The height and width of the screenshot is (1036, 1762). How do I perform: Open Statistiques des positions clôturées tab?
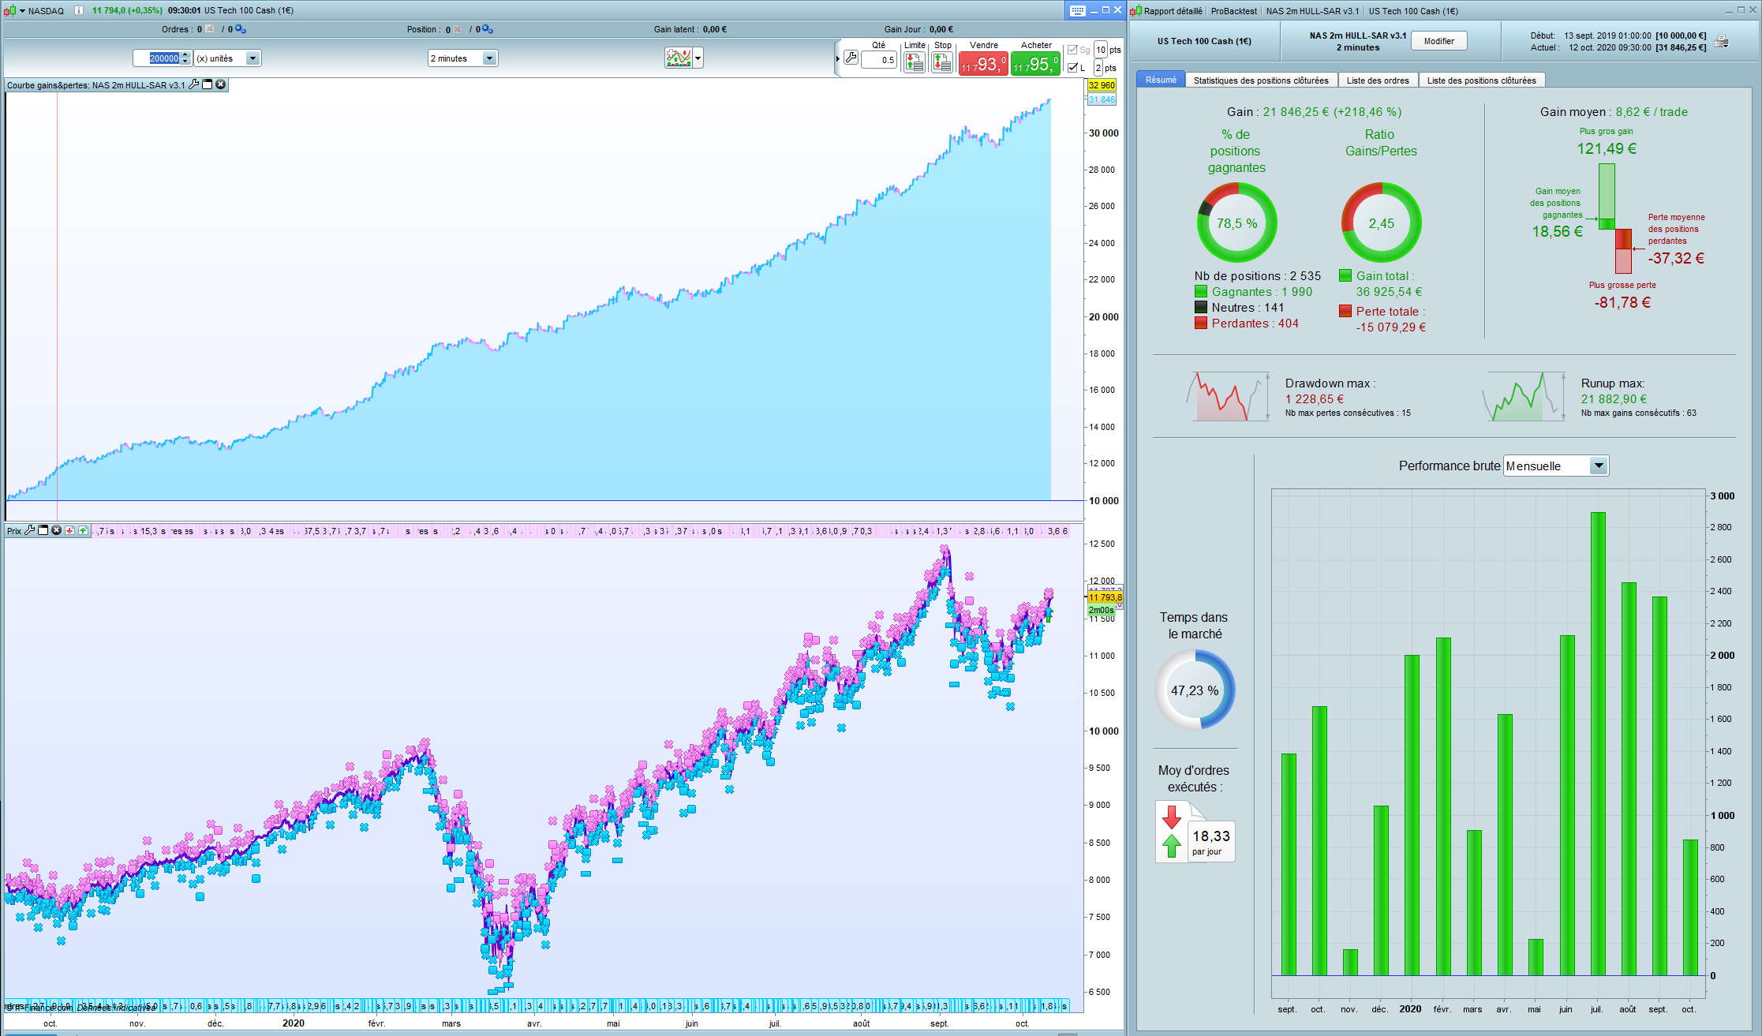1260,80
